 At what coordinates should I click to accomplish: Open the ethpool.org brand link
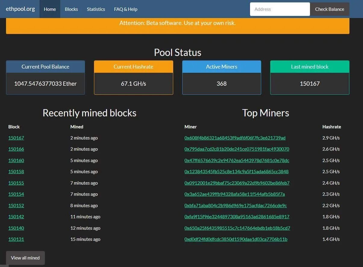tap(20, 9)
